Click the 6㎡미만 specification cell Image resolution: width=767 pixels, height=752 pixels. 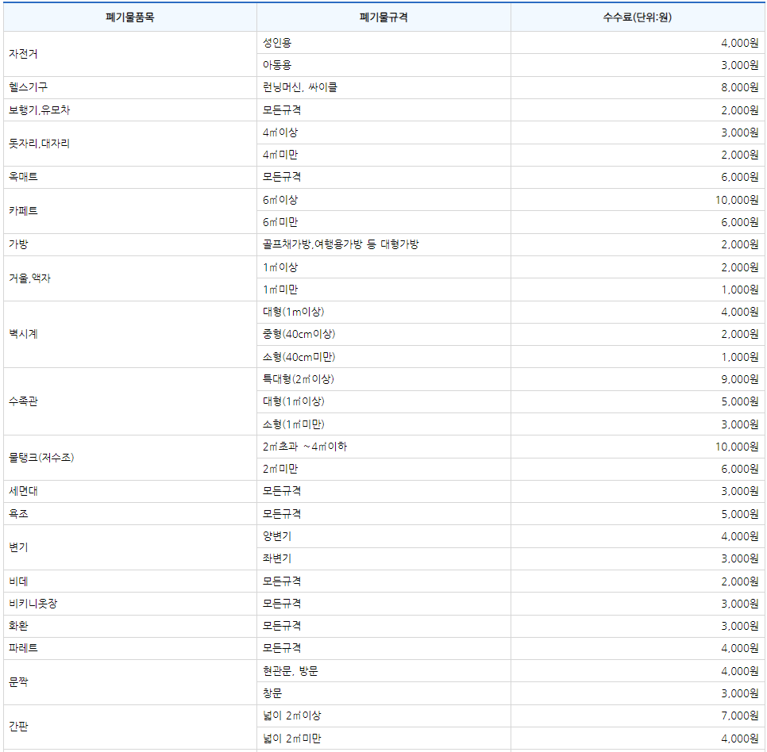[x=384, y=222]
